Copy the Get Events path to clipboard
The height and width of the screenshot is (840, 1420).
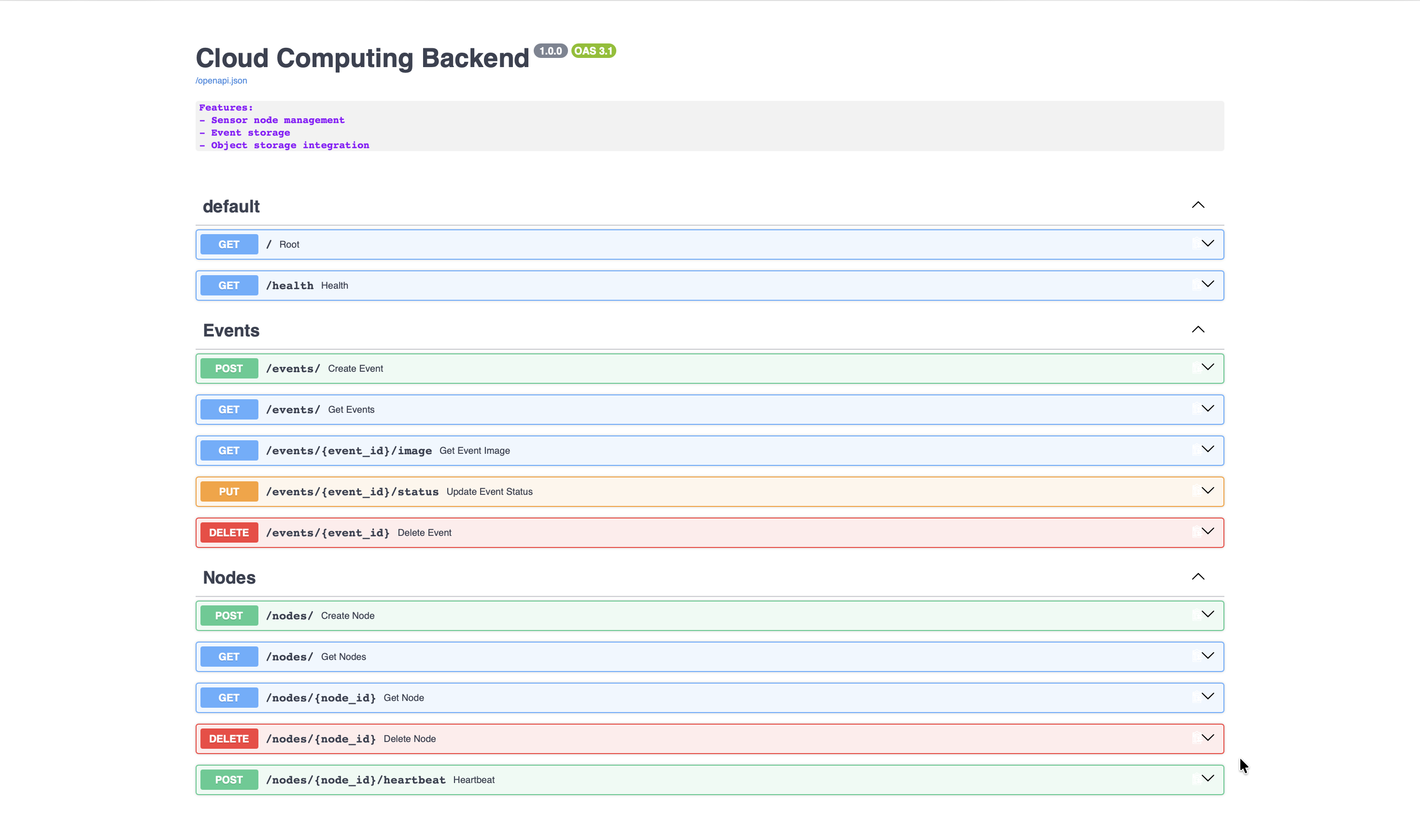tap(1196, 409)
